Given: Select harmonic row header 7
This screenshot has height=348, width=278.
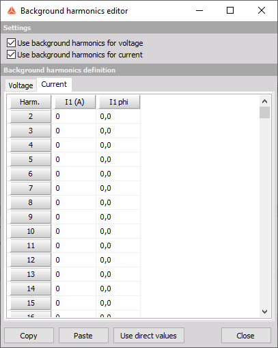Looking at the screenshot, I should point(31,188).
